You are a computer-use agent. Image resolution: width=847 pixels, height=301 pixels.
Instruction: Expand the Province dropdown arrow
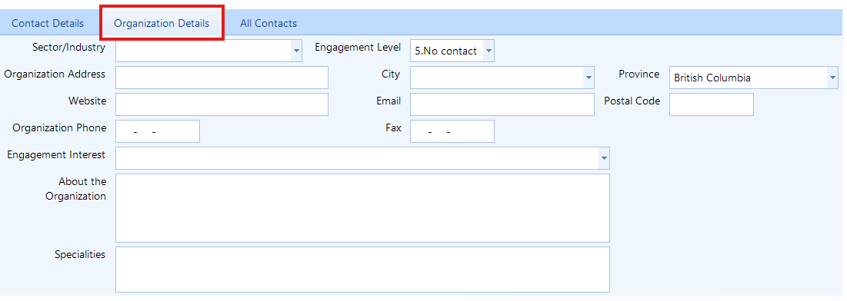pyautogui.click(x=832, y=78)
